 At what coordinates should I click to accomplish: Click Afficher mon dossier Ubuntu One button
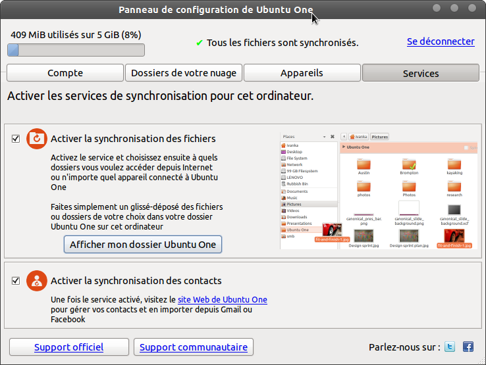[143, 244]
